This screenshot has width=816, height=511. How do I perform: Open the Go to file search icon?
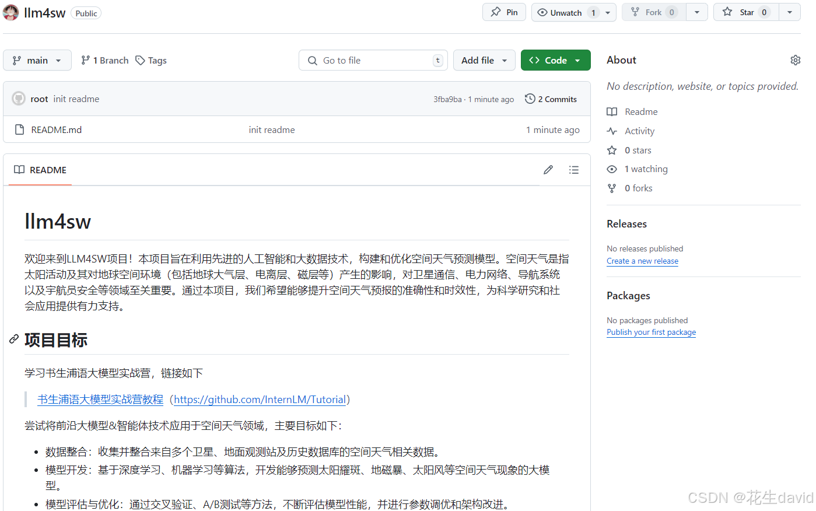[x=313, y=60]
